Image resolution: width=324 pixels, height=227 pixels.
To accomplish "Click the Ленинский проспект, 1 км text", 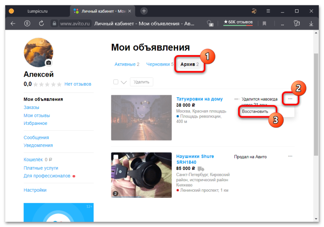I will [204, 190].
